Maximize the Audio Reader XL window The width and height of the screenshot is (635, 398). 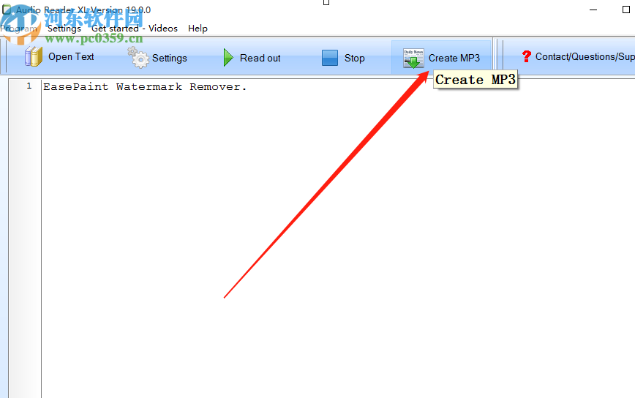pos(625,10)
